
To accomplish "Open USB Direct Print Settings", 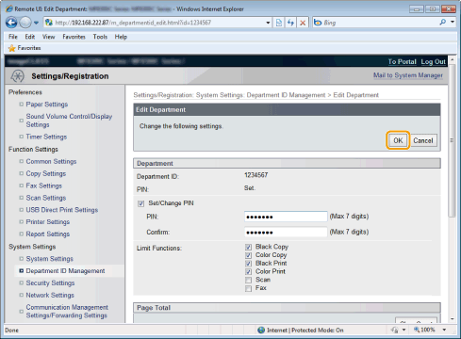I will coord(62,210).
